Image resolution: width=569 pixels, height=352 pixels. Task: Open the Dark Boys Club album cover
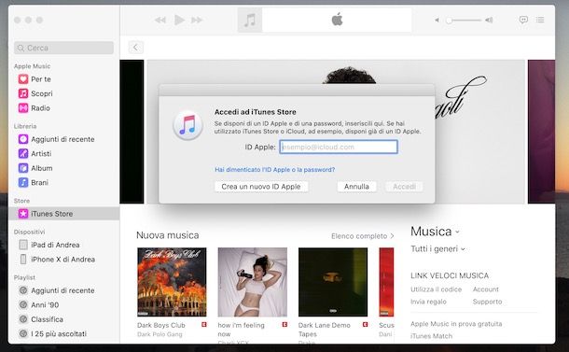click(172, 282)
